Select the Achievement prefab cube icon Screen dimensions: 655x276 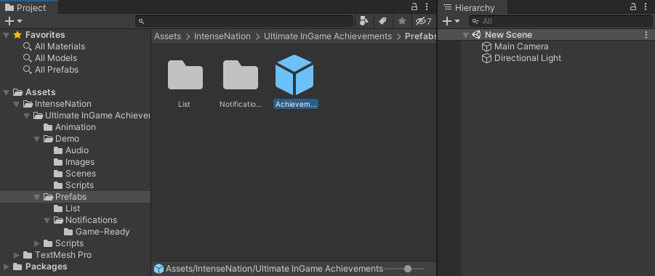pos(294,75)
